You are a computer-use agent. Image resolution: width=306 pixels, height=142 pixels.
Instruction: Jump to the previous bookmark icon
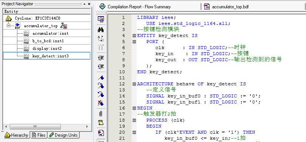pos(101,94)
